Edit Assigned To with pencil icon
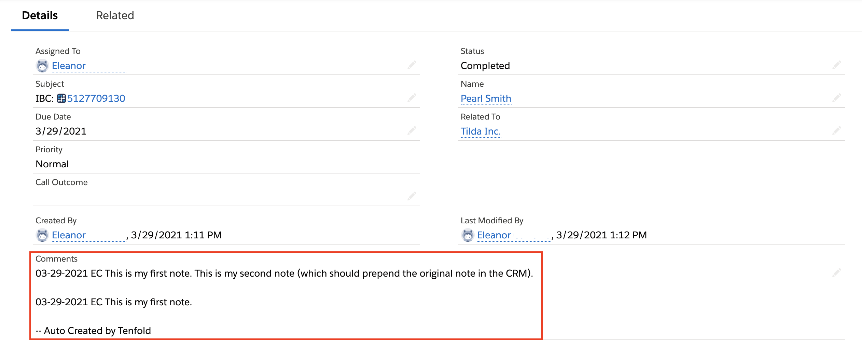Image resolution: width=862 pixels, height=362 pixels. pyautogui.click(x=412, y=65)
